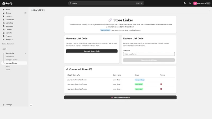Click the Store Linker title
The image size is (212, 119).
point(123,20)
